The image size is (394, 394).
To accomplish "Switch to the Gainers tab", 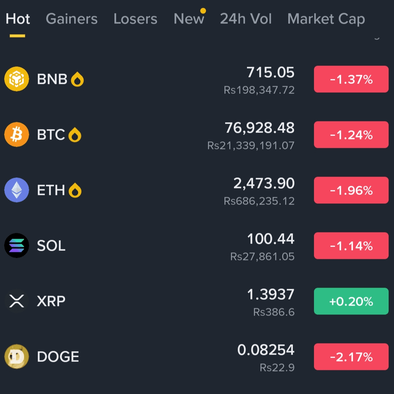I will point(72,19).
